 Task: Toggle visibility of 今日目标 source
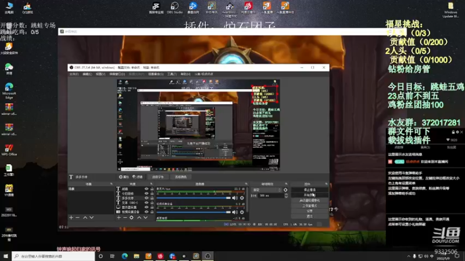(146, 194)
